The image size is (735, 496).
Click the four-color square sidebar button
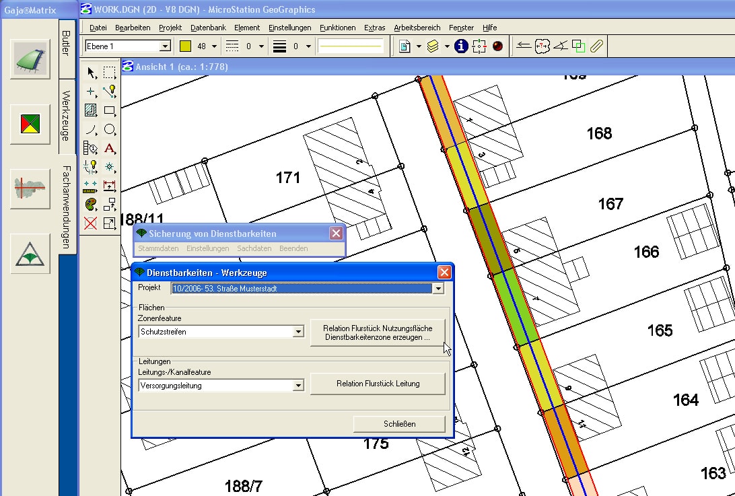click(30, 125)
